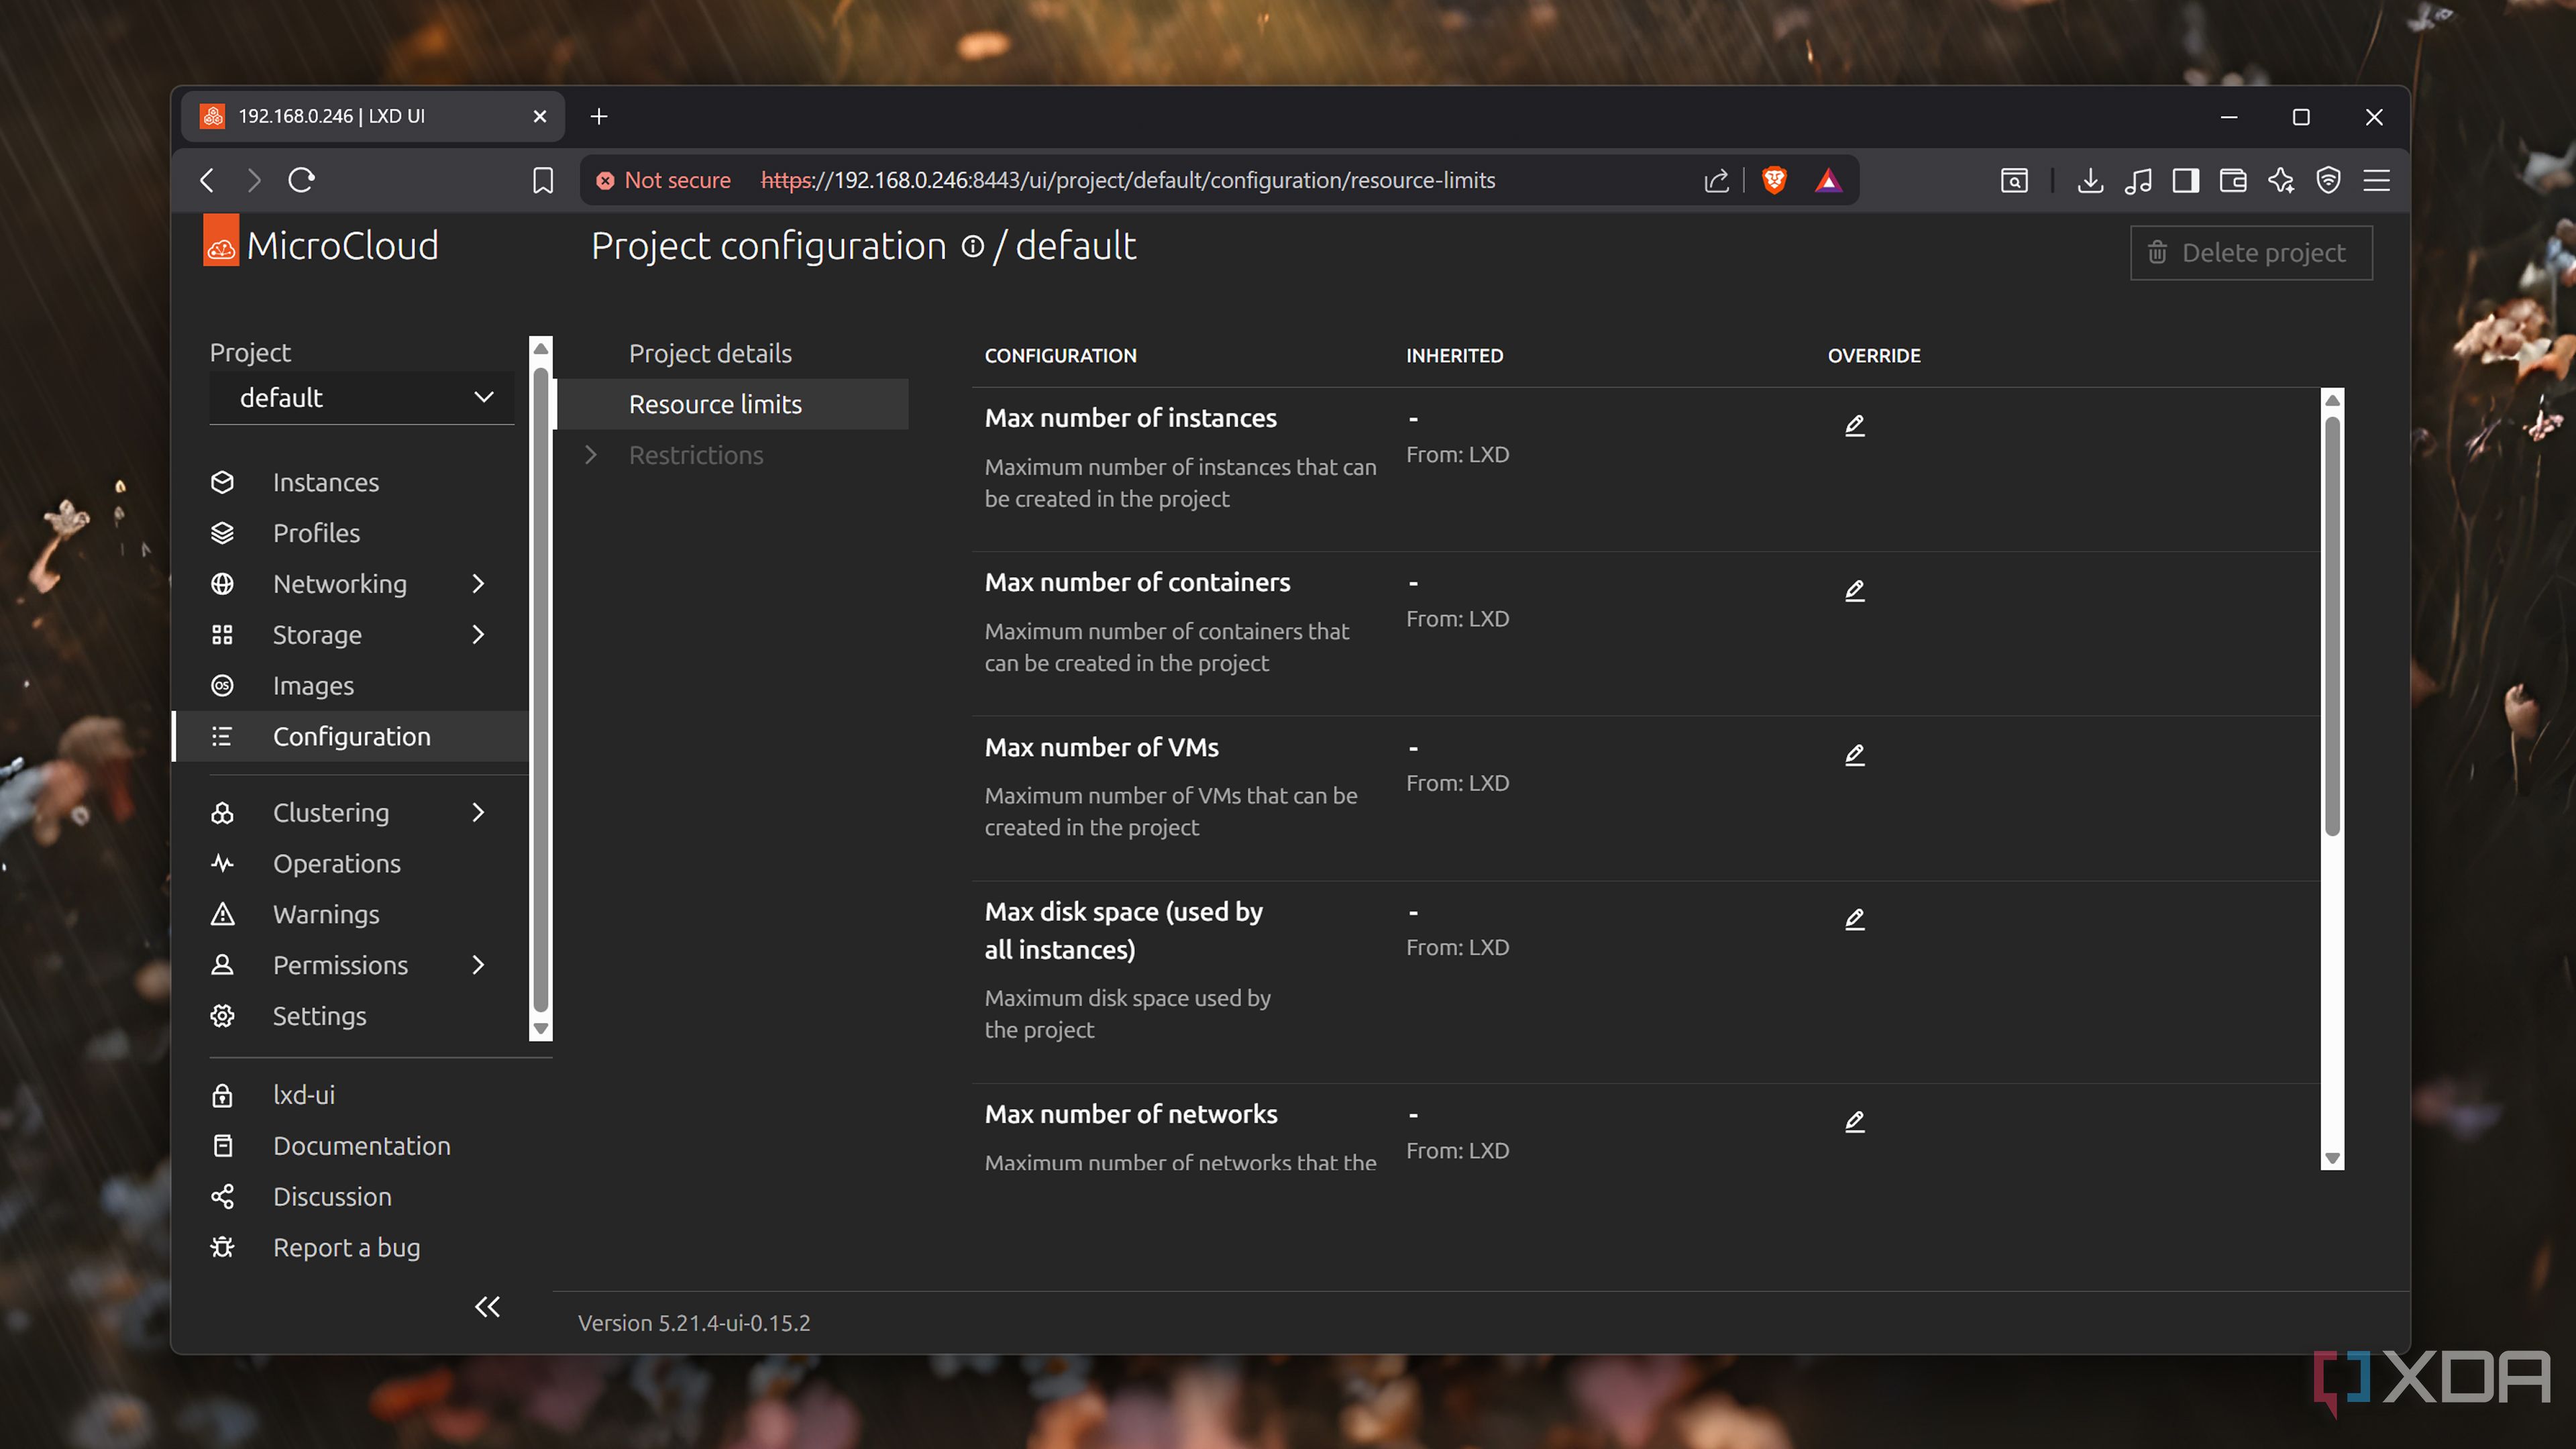Click the Project configuration info icon
This screenshot has width=2576, height=1449.
click(972, 246)
